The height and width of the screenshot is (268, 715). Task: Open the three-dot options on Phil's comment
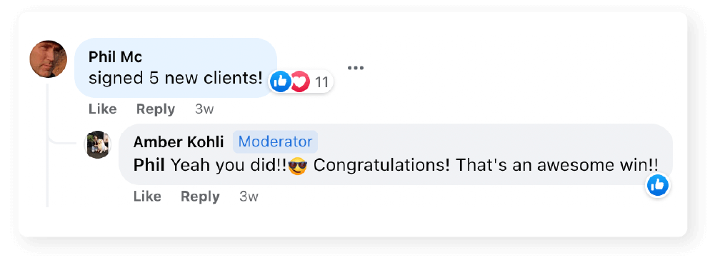tap(355, 68)
